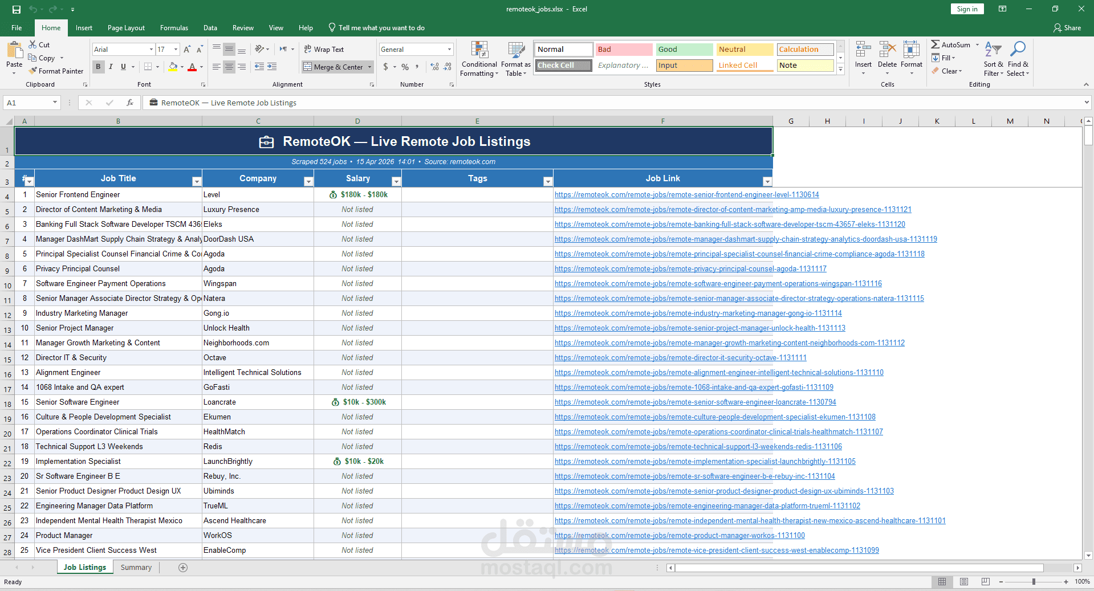Toggle Align Left

tap(216, 67)
